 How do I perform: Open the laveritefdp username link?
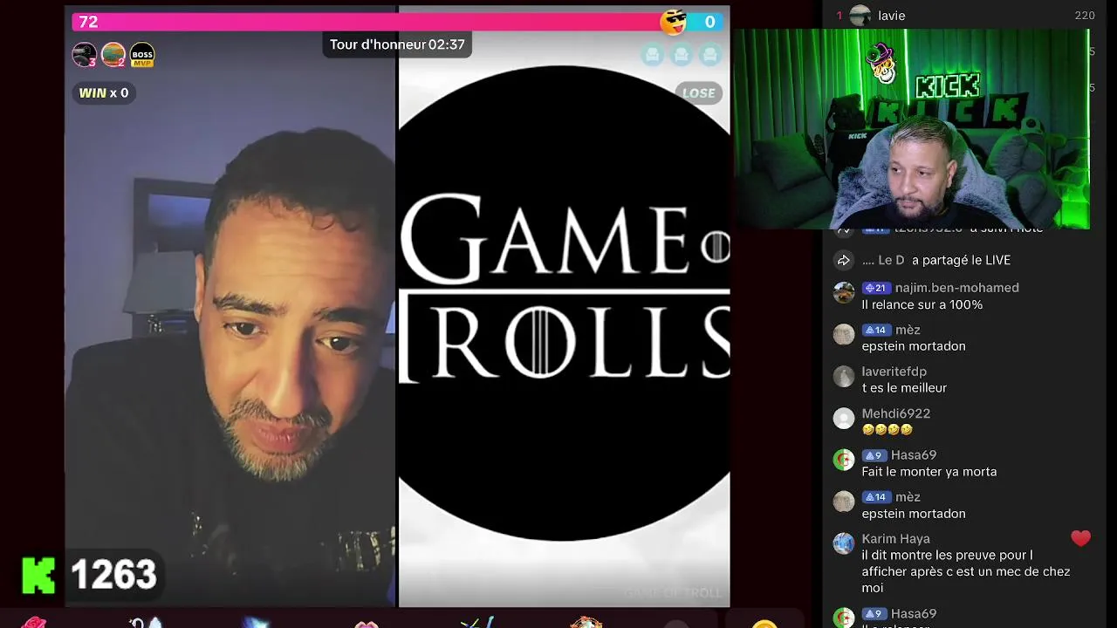coord(894,372)
